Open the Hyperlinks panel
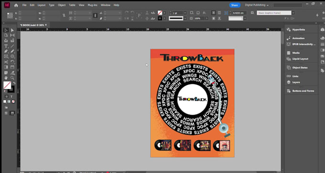 click(x=298, y=30)
